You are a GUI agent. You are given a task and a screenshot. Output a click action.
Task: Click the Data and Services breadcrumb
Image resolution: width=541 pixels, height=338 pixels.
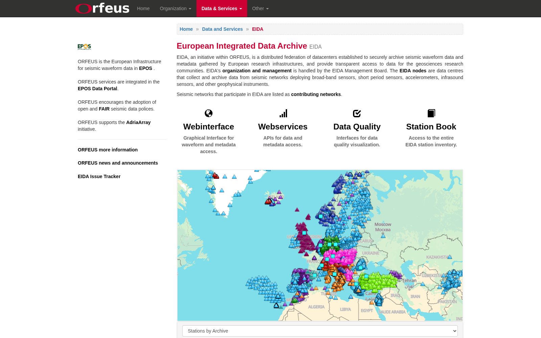(222, 29)
